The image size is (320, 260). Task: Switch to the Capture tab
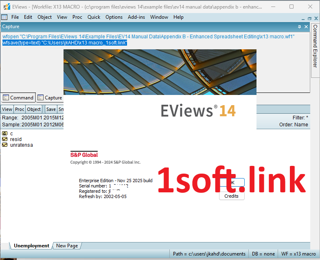pyautogui.click(x=50, y=98)
